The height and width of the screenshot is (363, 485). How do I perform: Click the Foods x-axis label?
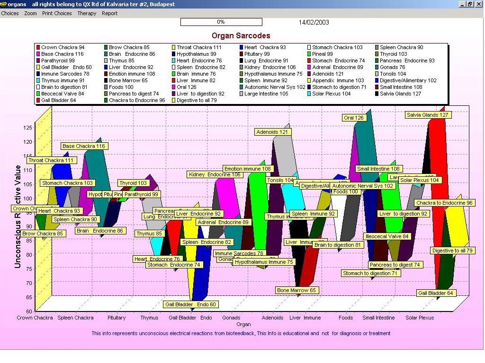tap(346, 318)
